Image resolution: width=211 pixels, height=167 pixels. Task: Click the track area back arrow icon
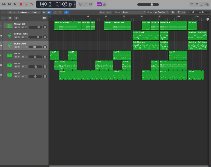pos(3,12)
